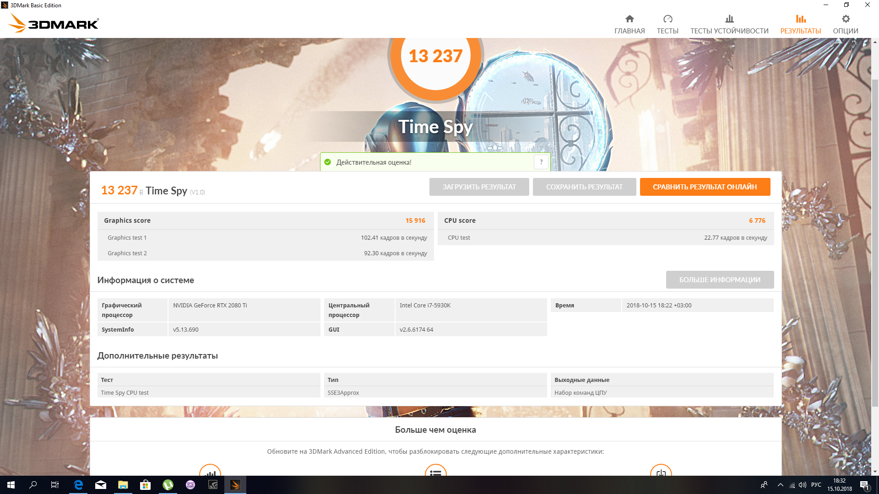Viewport: 879px width, 494px height.
Task: Click БОЛЬШЕ ИНФОРМАЦИИ button
Action: point(720,279)
